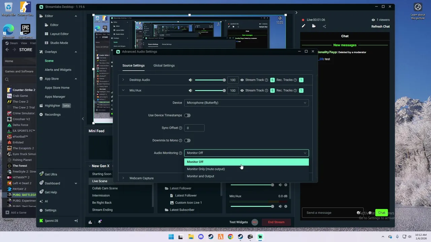Image resolution: width=431 pixels, height=242 pixels.
Task: Switch to Global Settings tab
Action: coord(164,66)
